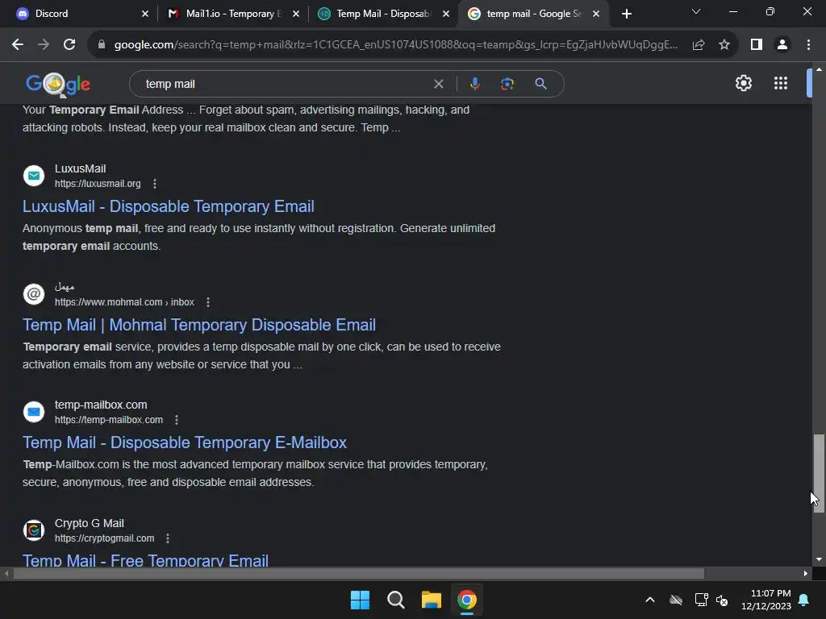View site information via the lock icon
The image size is (826, 619).
click(x=102, y=45)
